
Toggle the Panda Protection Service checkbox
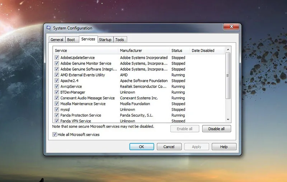57,115
